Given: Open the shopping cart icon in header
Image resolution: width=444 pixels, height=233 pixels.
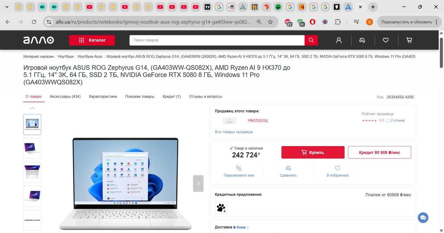Looking at the screenshot, I should pyautogui.click(x=409, y=40).
